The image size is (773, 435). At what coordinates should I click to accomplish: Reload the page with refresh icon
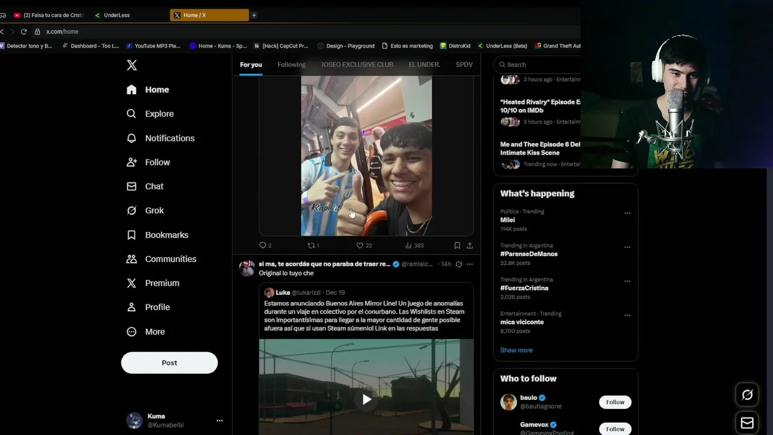click(24, 31)
